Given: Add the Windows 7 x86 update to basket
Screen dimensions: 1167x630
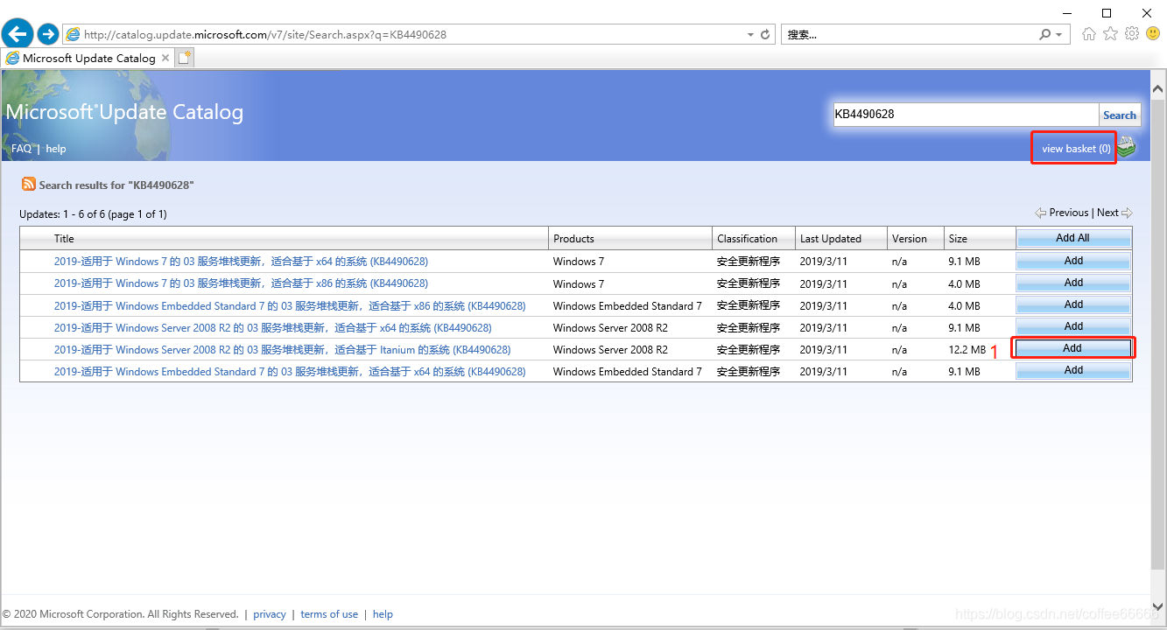Looking at the screenshot, I should click(1073, 283).
